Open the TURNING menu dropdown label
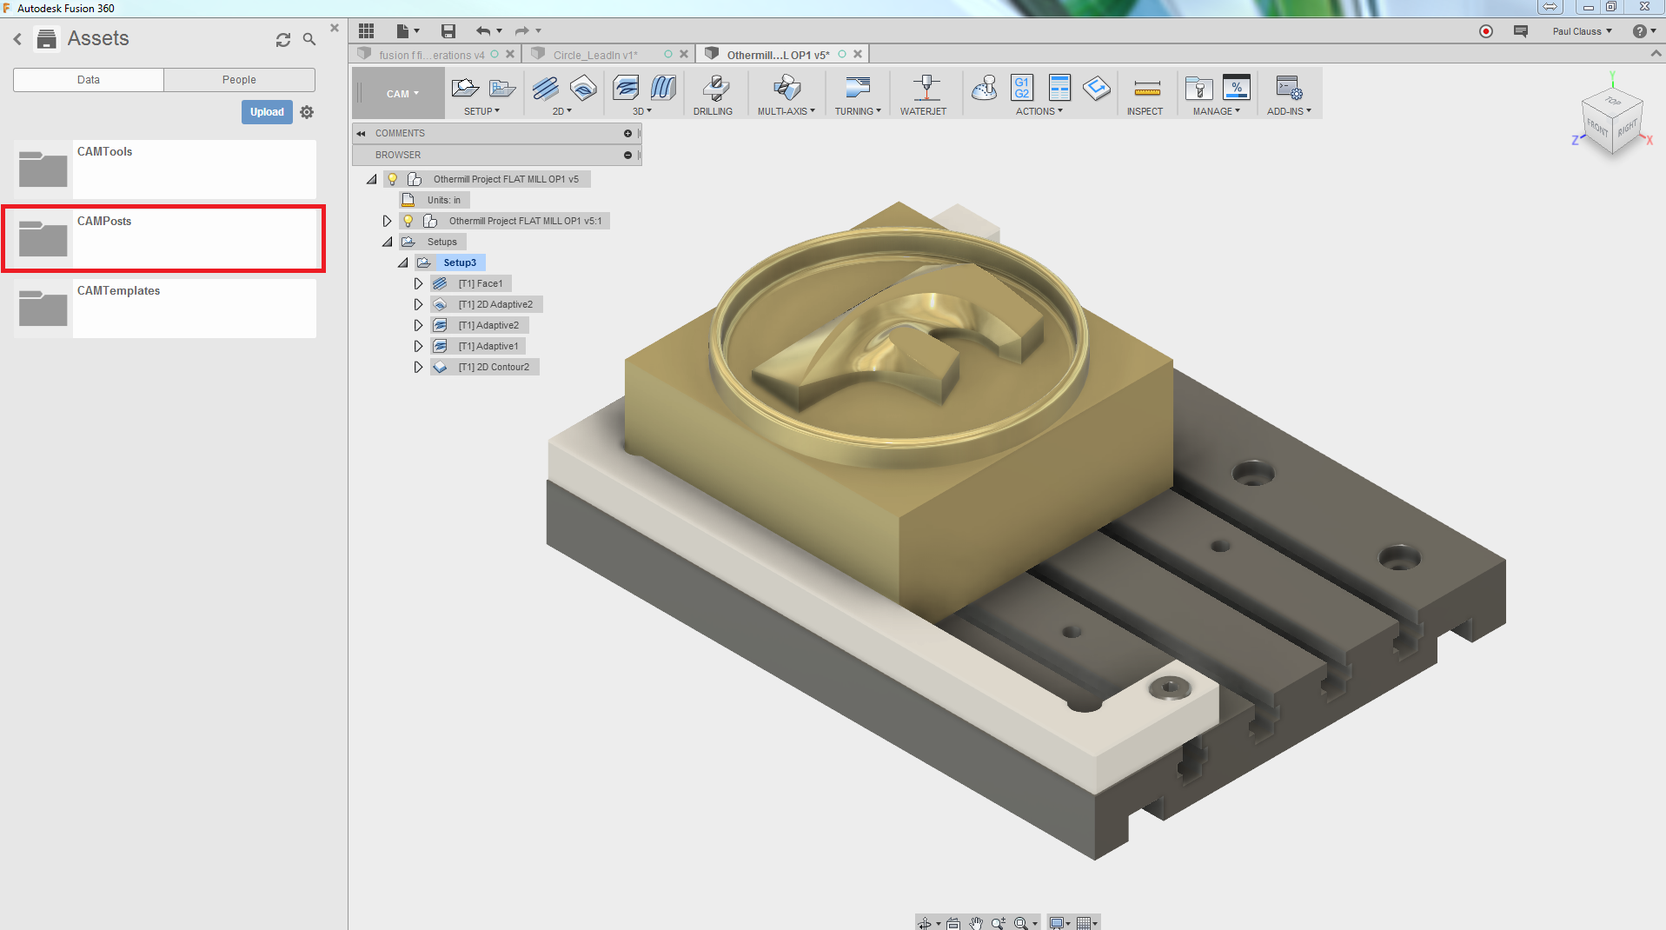Image resolution: width=1666 pixels, height=930 pixels. pos(858,111)
